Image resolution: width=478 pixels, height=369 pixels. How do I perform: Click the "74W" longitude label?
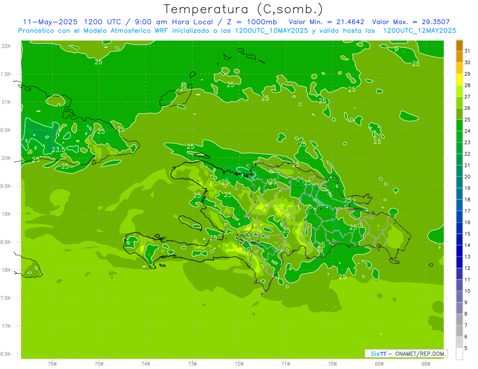pyautogui.click(x=146, y=363)
